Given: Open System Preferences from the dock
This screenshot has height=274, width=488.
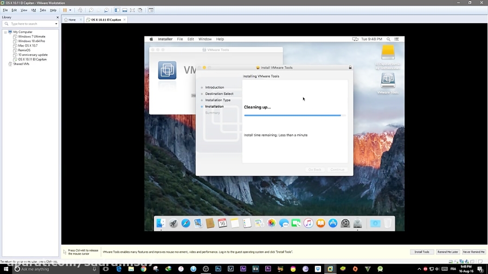Looking at the screenshot, I should point(345,223).
